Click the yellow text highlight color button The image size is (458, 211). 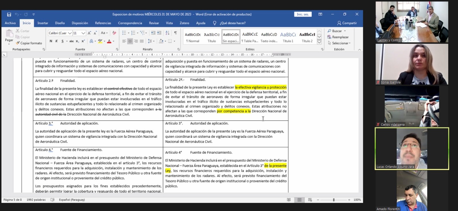coord(100,41)
